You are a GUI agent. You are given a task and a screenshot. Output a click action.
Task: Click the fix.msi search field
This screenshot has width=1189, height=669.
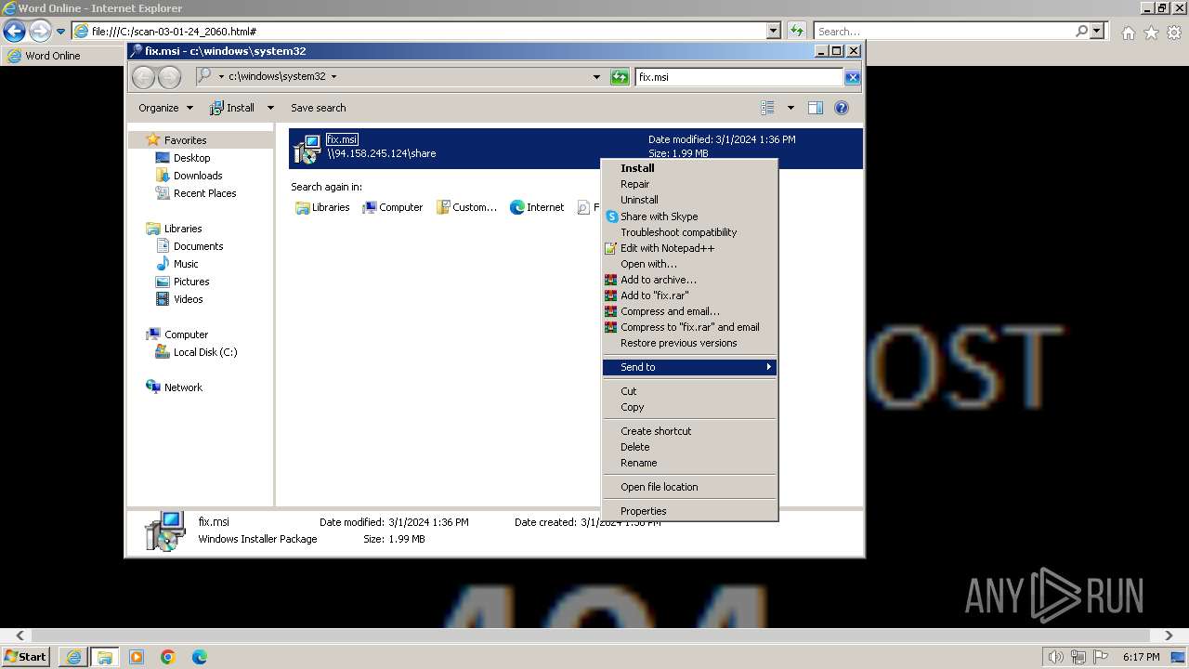tap(739, 77)
